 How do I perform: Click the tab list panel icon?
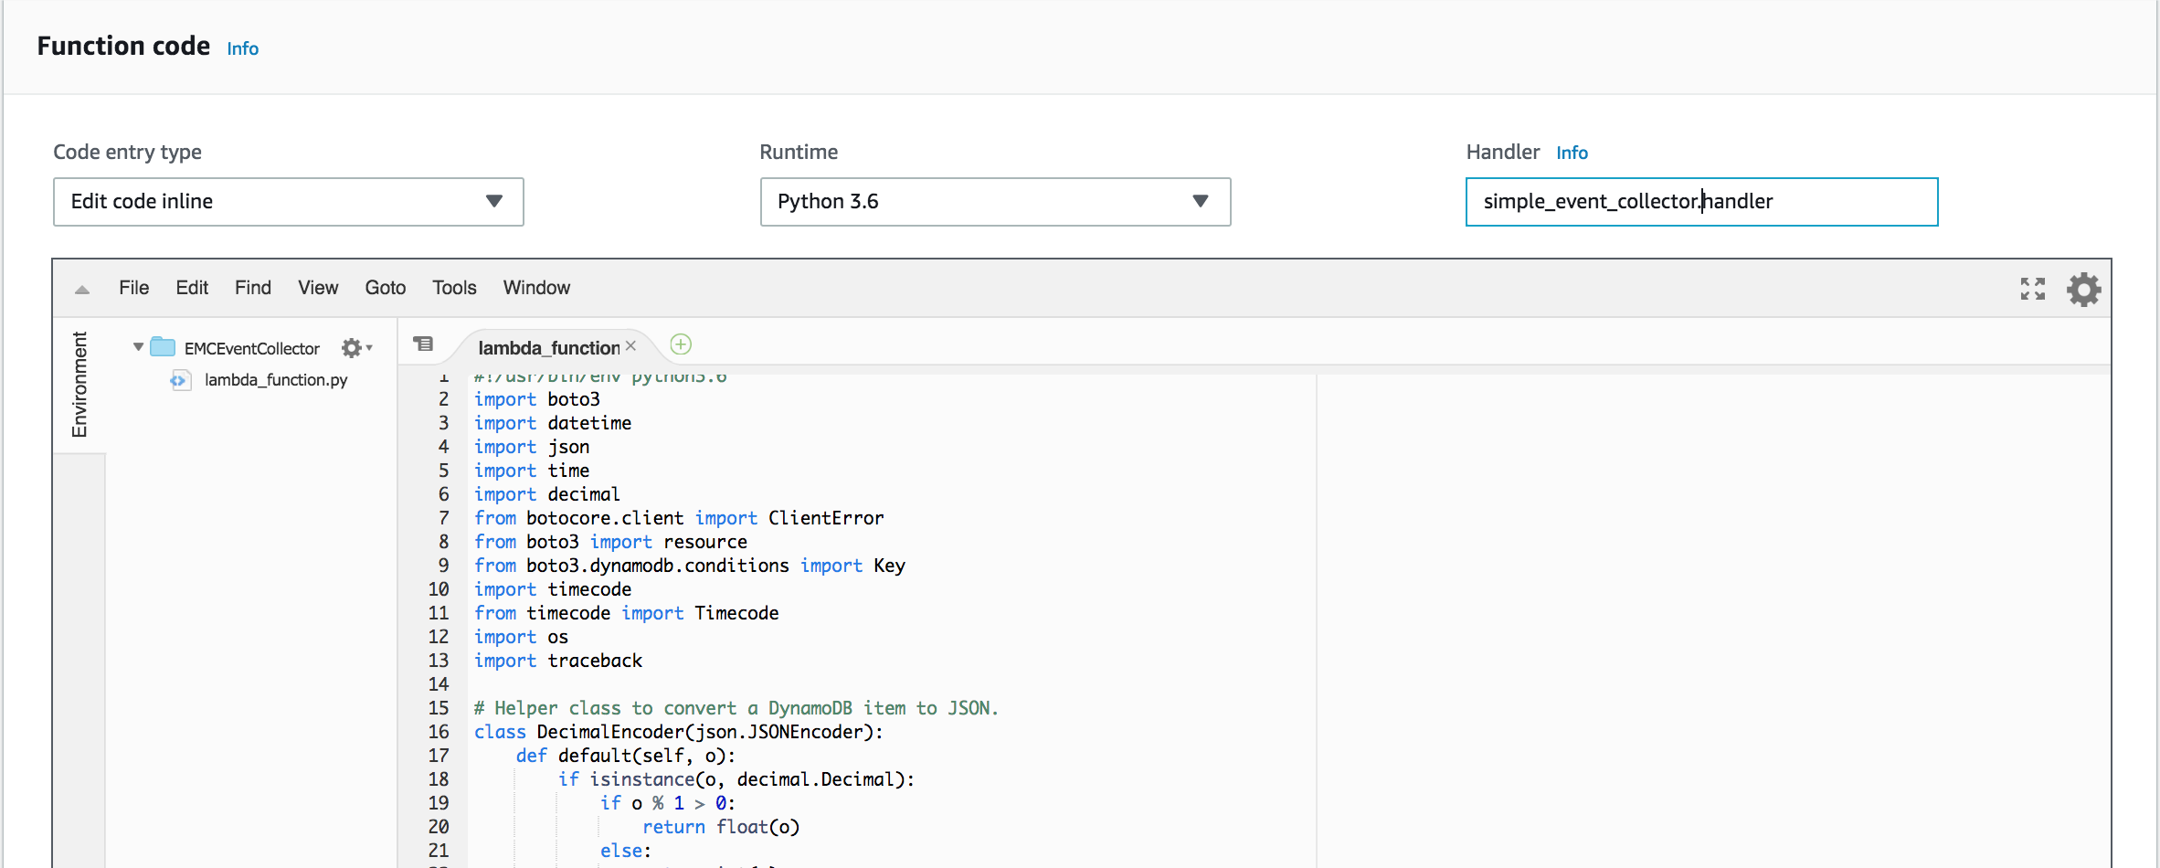pos(423,344)
